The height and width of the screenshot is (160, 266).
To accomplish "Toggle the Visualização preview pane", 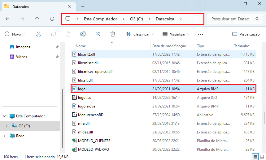I will click(x=246, y=34).
